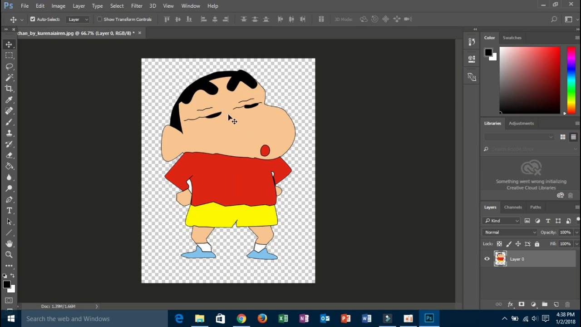581x327 pixels.
Task: Toggle lock all for layer
Action: tap(537, 244)
